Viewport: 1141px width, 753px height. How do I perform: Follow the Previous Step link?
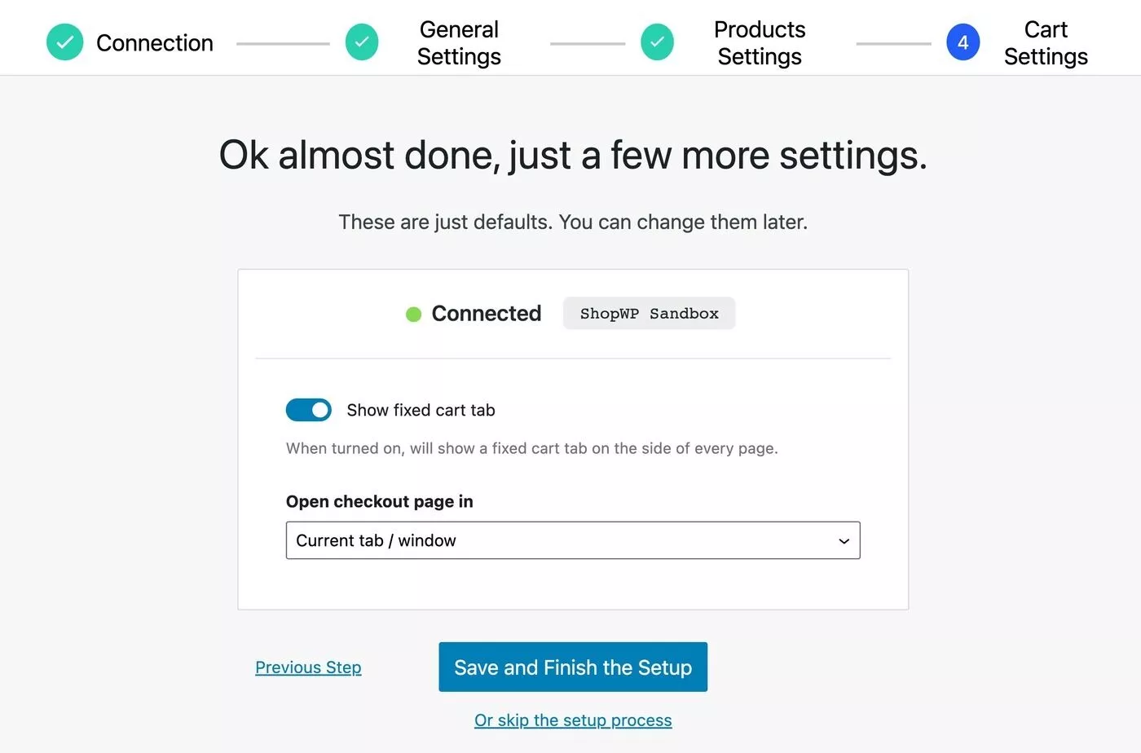pyautogui.click(x=308, y=667)
